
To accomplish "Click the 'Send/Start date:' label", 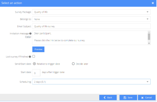I will (x=23, y=64).
